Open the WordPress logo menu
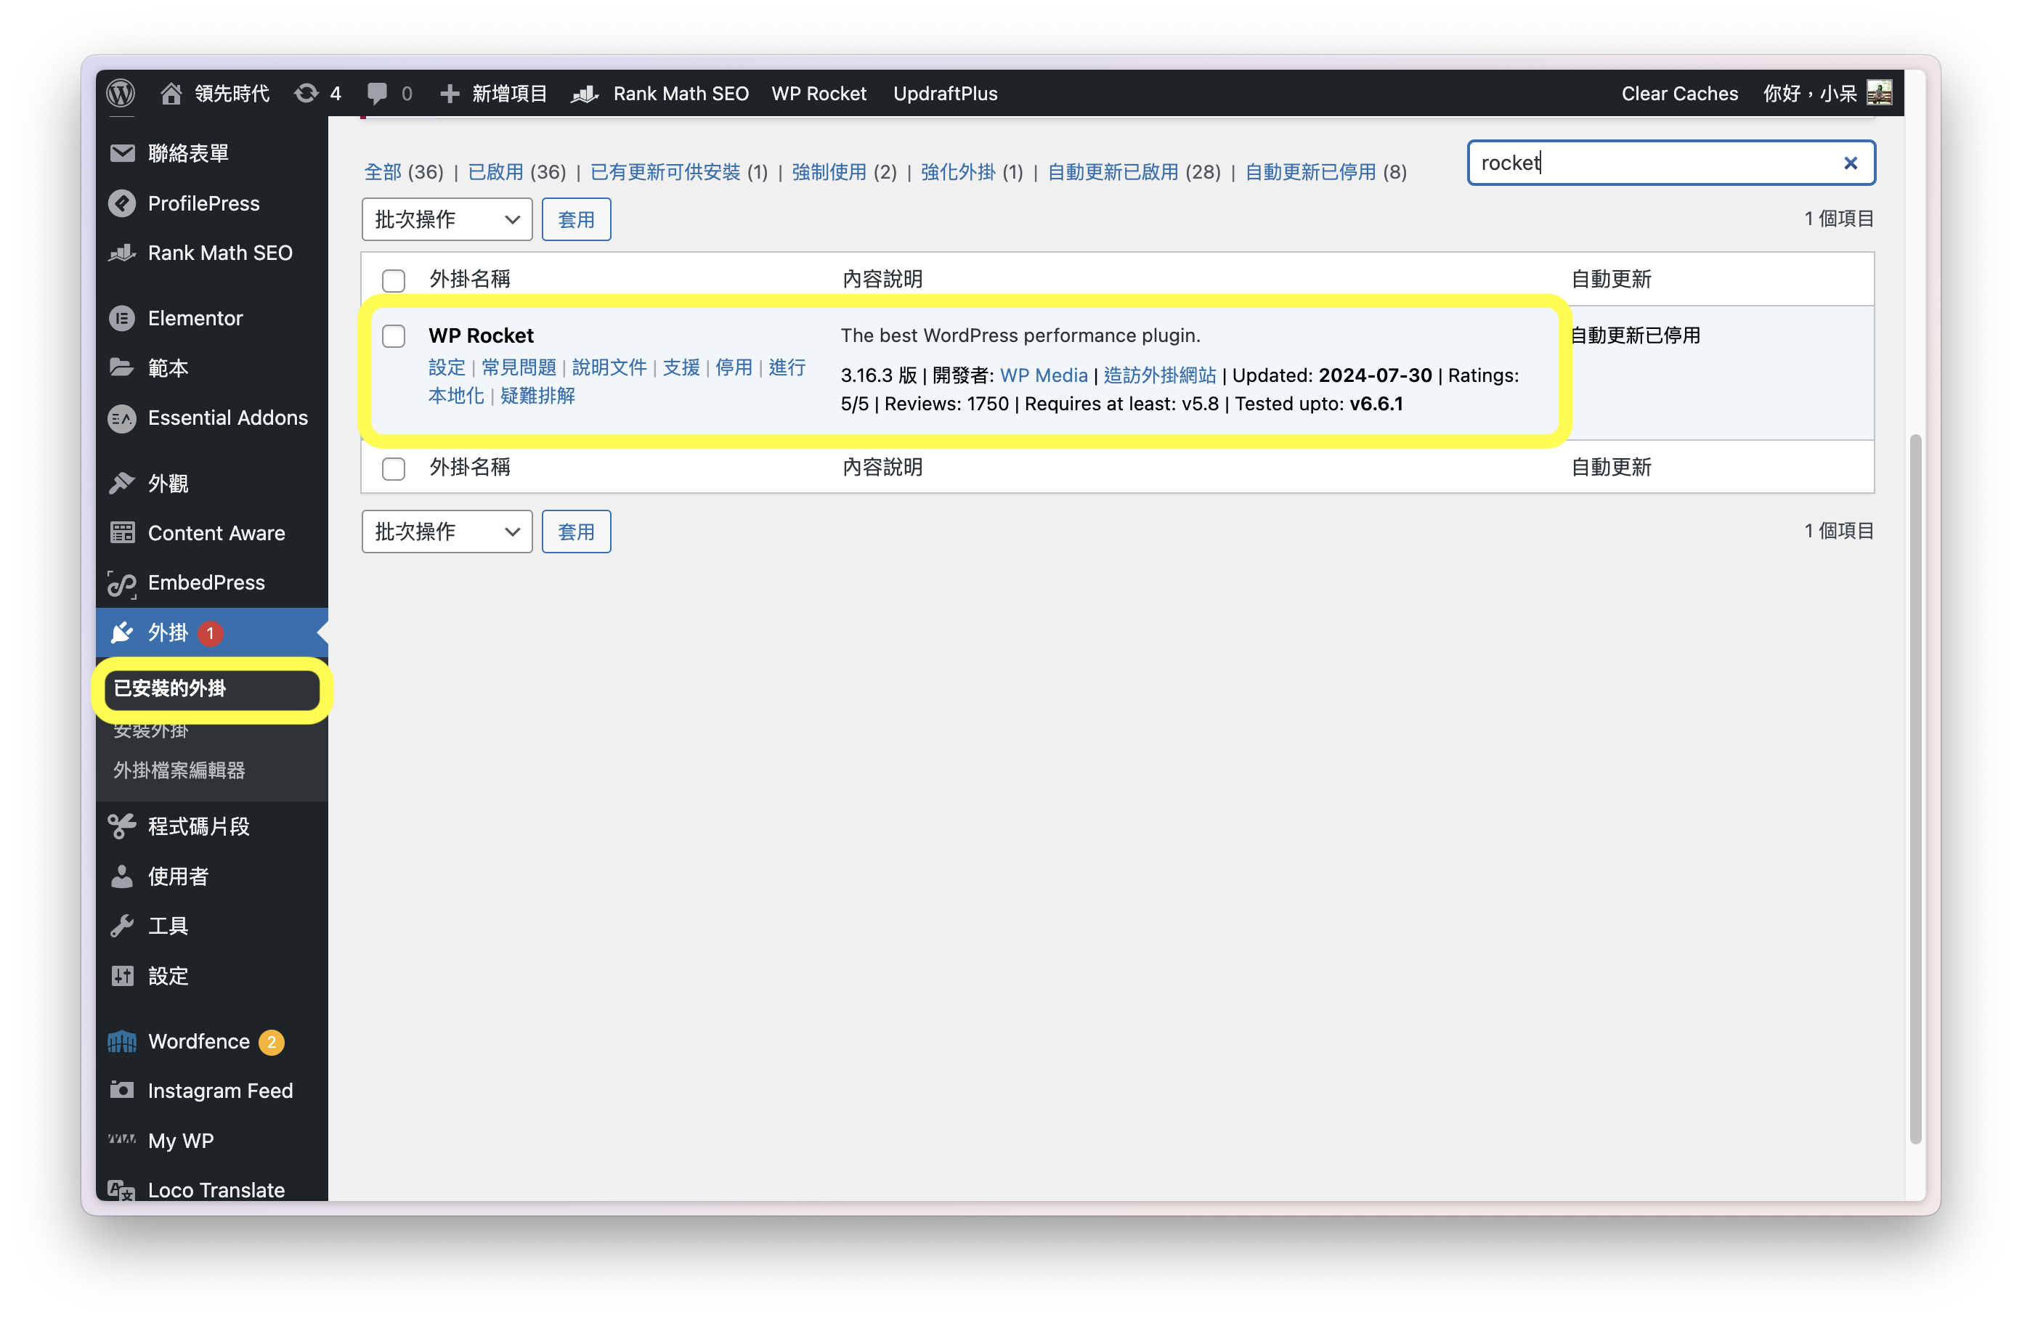The width and height of the screenshot is (2022, 1323). click(121, 94)
